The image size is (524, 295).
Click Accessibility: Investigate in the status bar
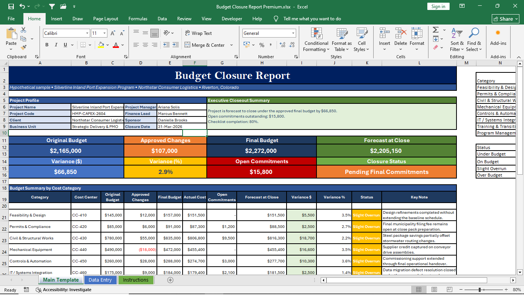(63, 290)
